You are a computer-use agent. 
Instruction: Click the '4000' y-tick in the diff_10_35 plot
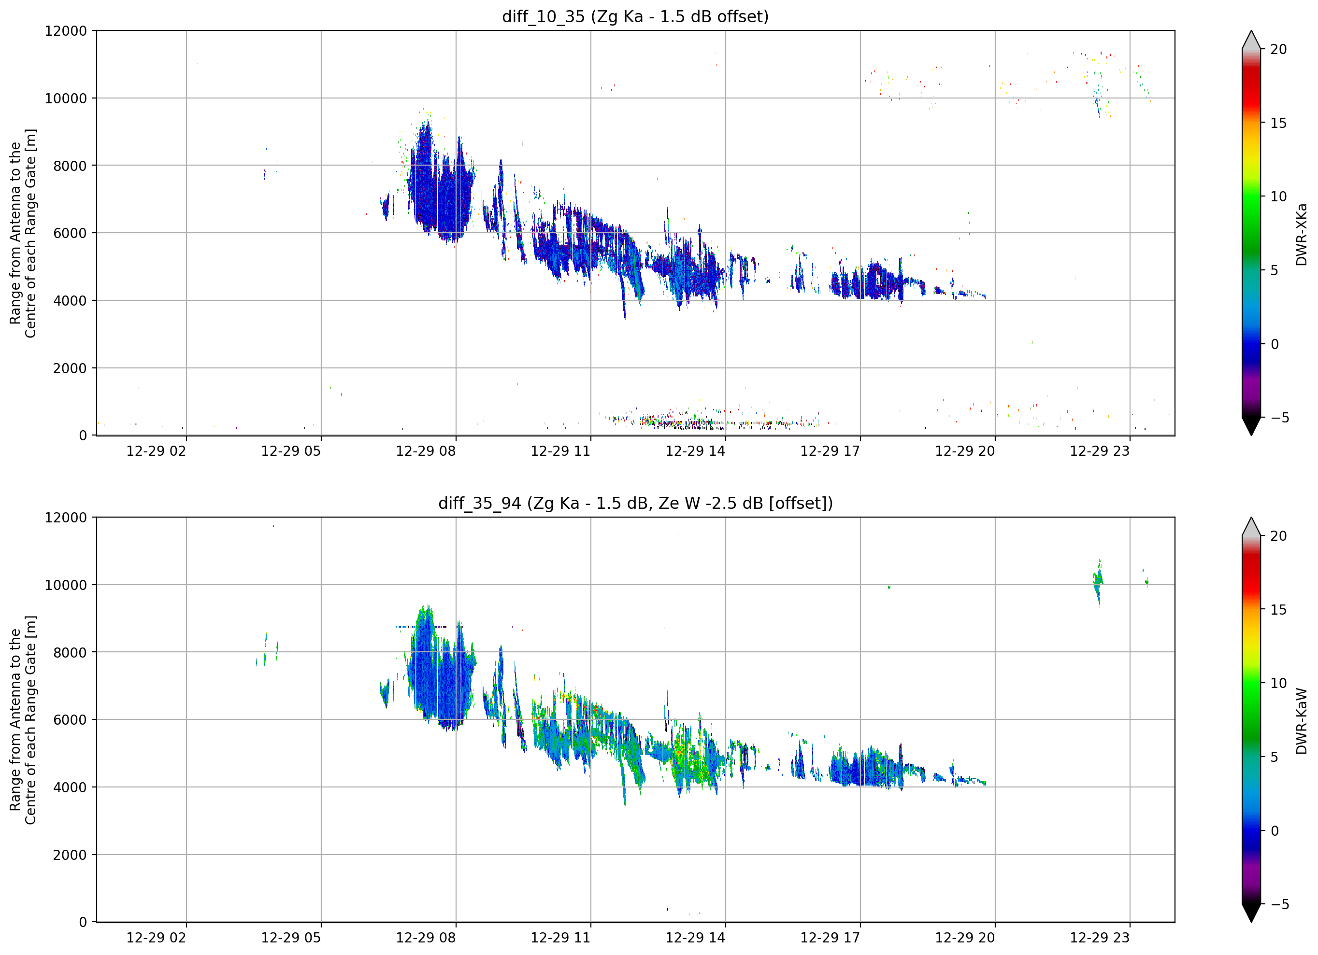tap(70, 301)
